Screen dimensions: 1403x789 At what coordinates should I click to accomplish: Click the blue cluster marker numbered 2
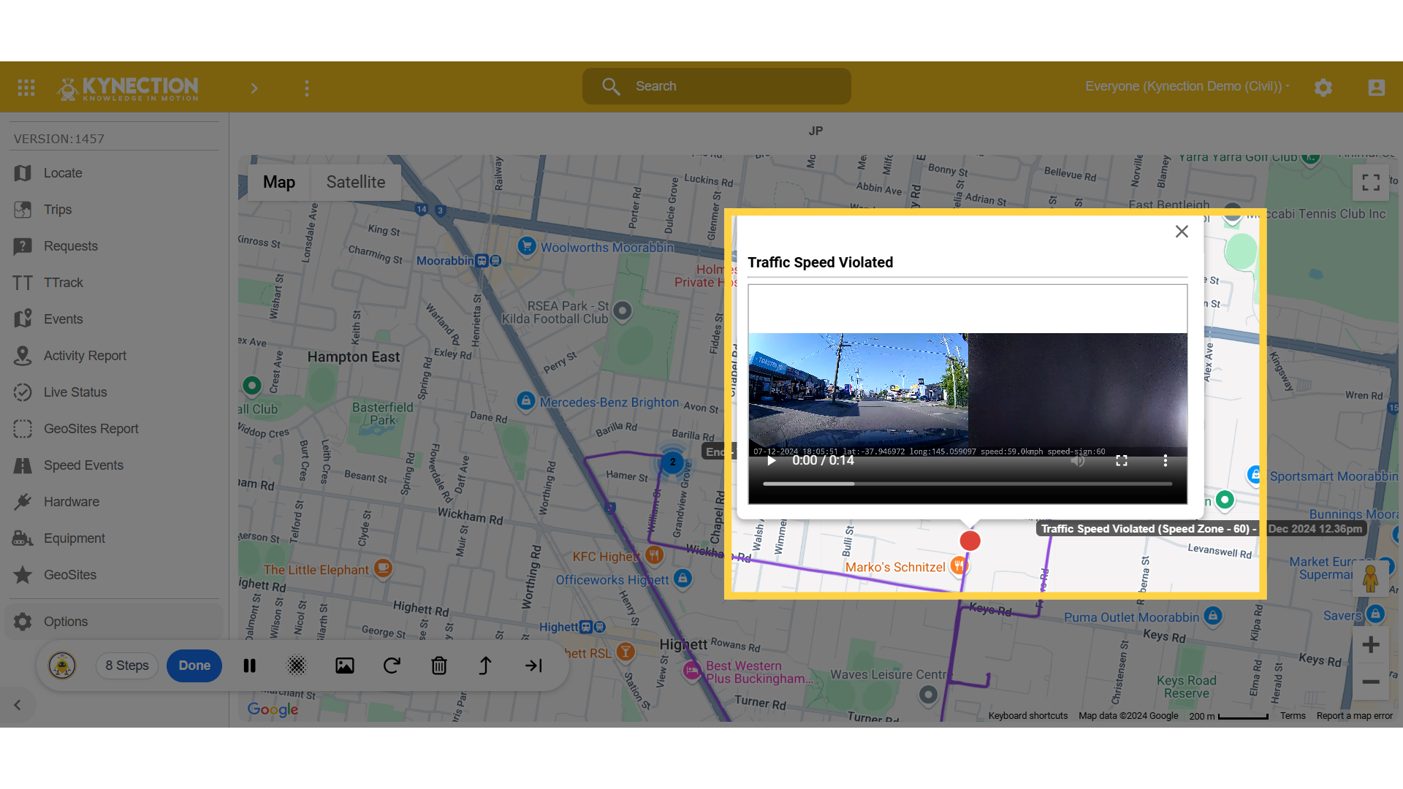[672, 462]
